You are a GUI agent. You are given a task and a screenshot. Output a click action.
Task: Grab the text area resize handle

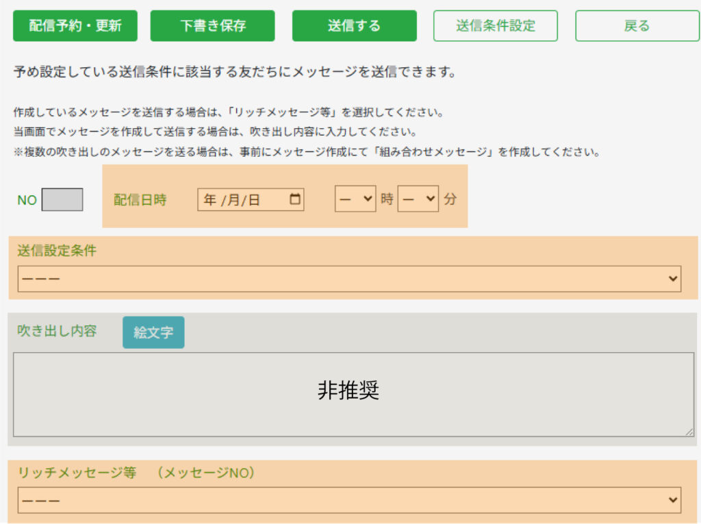pos(689,432)
